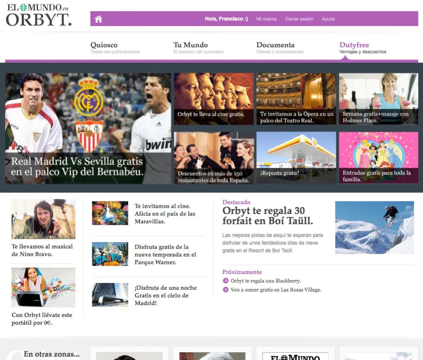The image size is (423, 360).
Task: Open the Ópera Teatro Real tile
Action: pyautogui.click(x=296, y=99)
